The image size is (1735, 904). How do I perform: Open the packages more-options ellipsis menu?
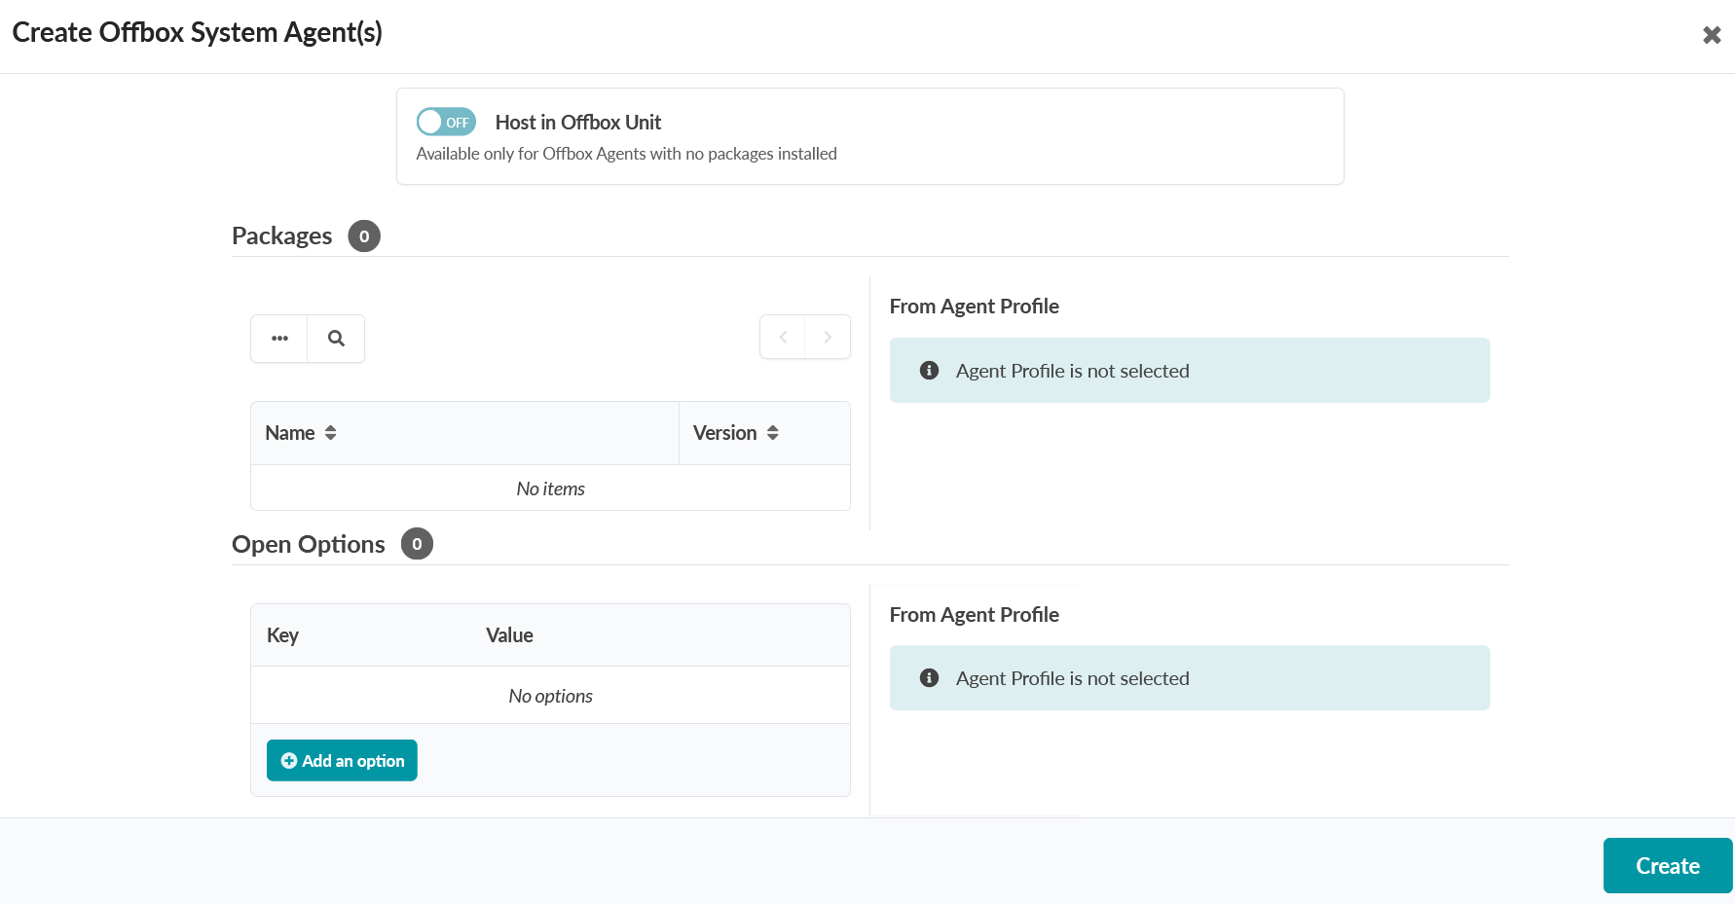pyautogui.click(x=279, y=339)
